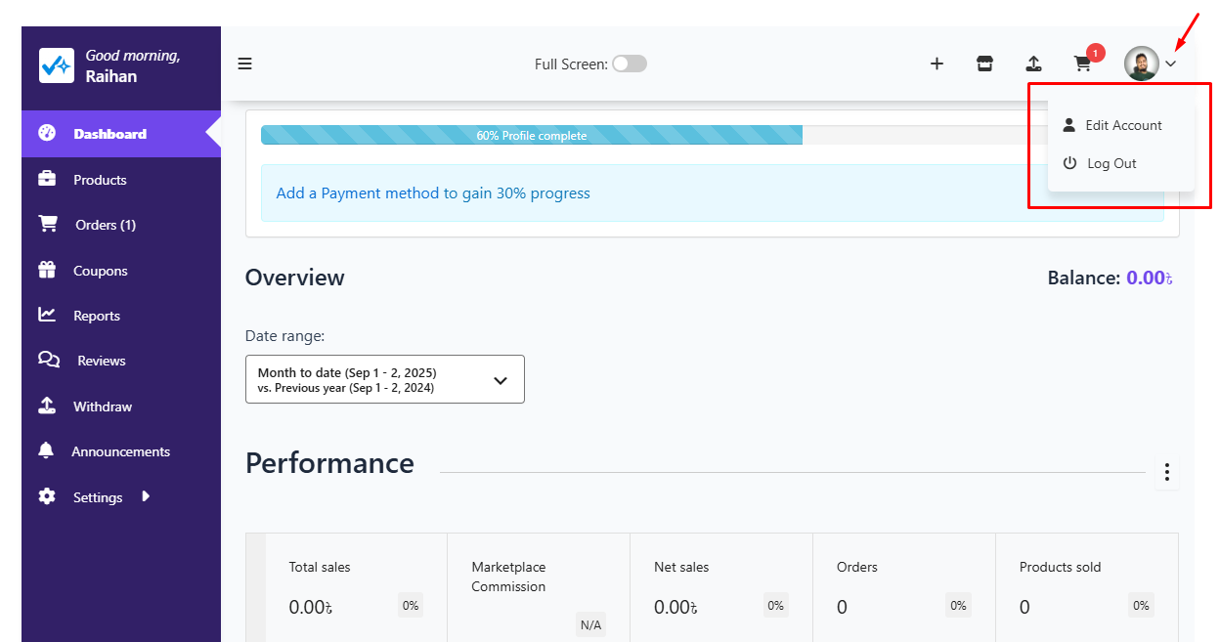This screenshot has width=1220, height=642.
Task: Click the person icon beside Edit Account
Action: coord(1069,125)
